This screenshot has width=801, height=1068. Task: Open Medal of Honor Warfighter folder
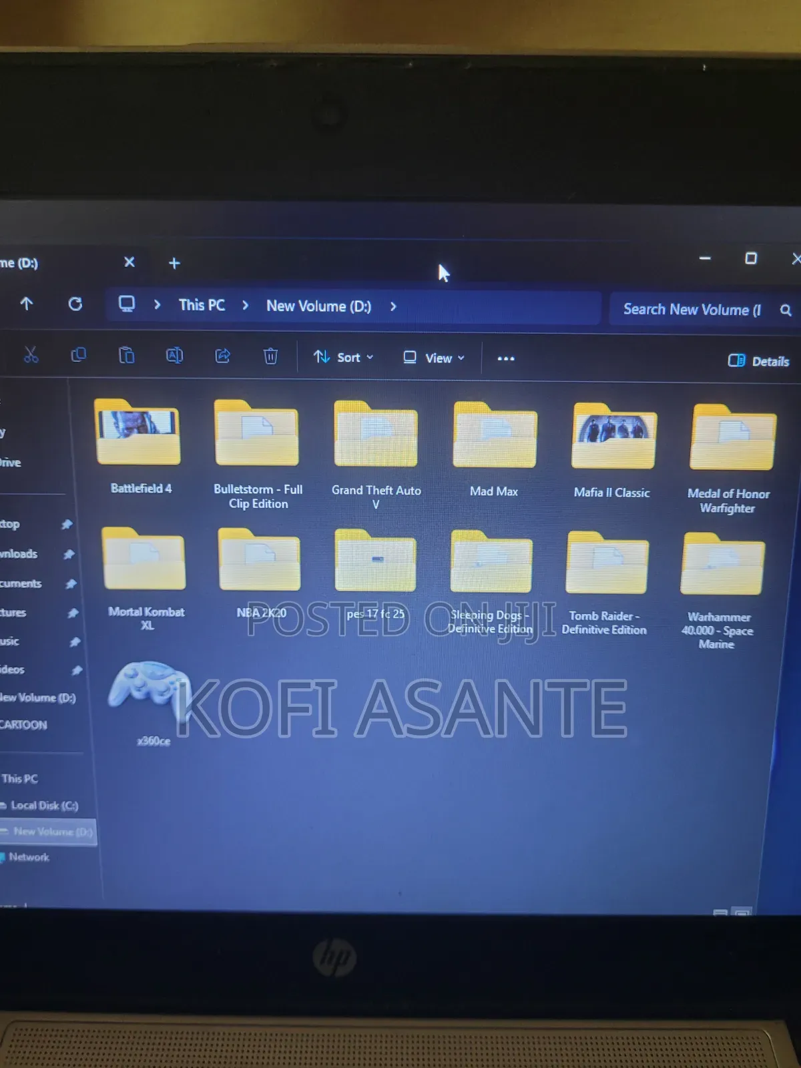coord(732,439)
